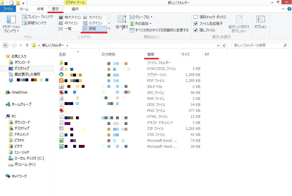Select Extra large icons (特大アイコン) layout
This screenshot has width=292, height=196.
[x=70, y=17]
